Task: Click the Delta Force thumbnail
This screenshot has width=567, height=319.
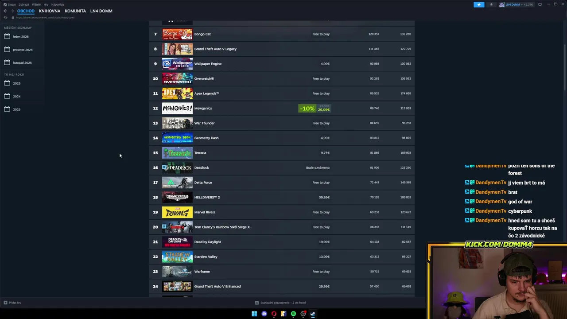Action: (177, 183)
